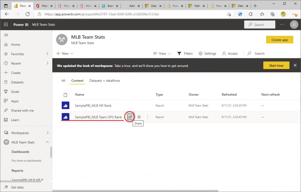301x192 pixels.
Task: Open Dashboards in the sidebar workspace section
Action: (20, 152)
